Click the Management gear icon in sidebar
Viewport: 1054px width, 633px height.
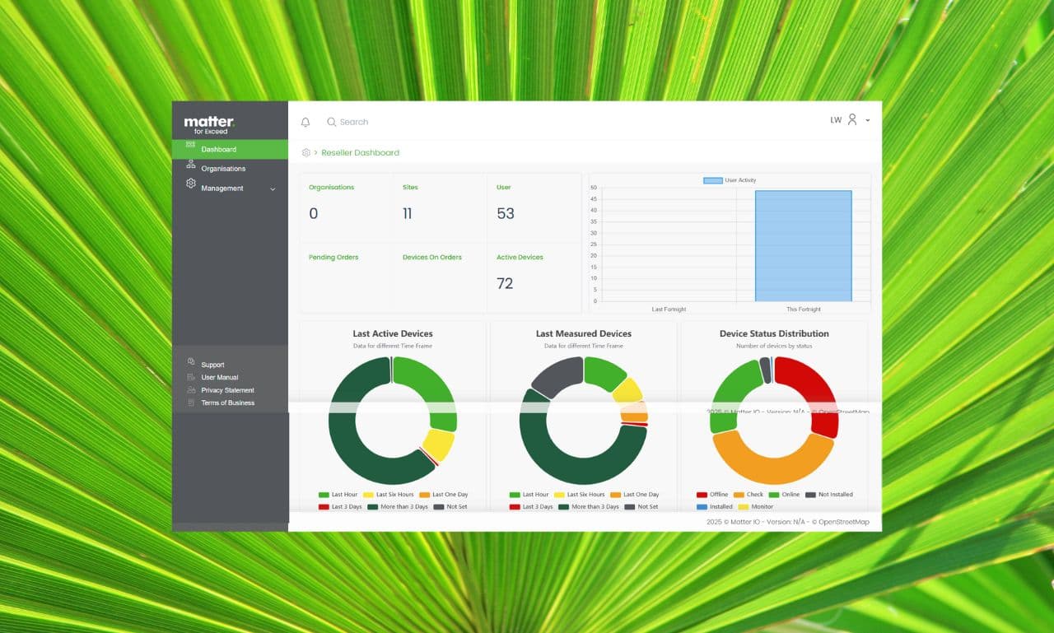(191, 184)
